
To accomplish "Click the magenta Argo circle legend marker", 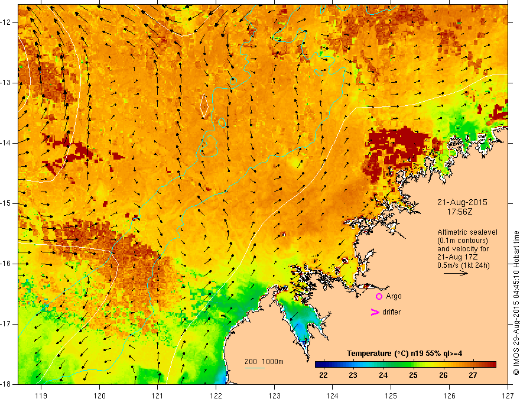I will click(x=379, y=296).
